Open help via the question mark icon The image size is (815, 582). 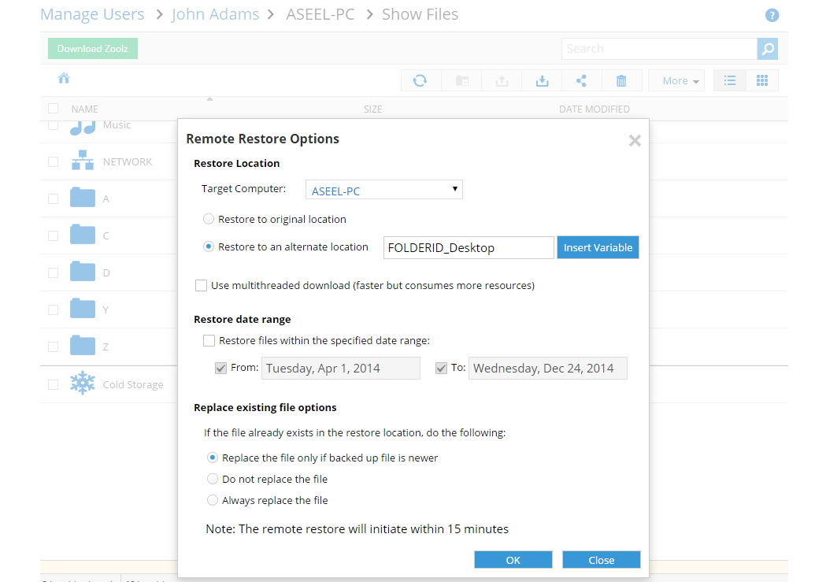772,16
